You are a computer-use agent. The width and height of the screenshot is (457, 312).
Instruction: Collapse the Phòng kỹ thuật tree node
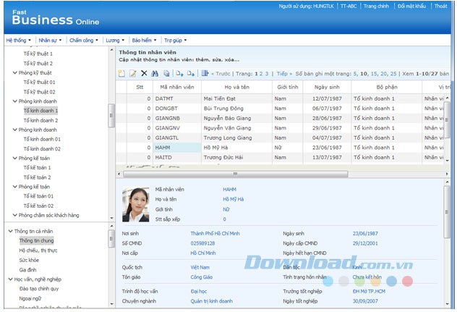[15, 73]
